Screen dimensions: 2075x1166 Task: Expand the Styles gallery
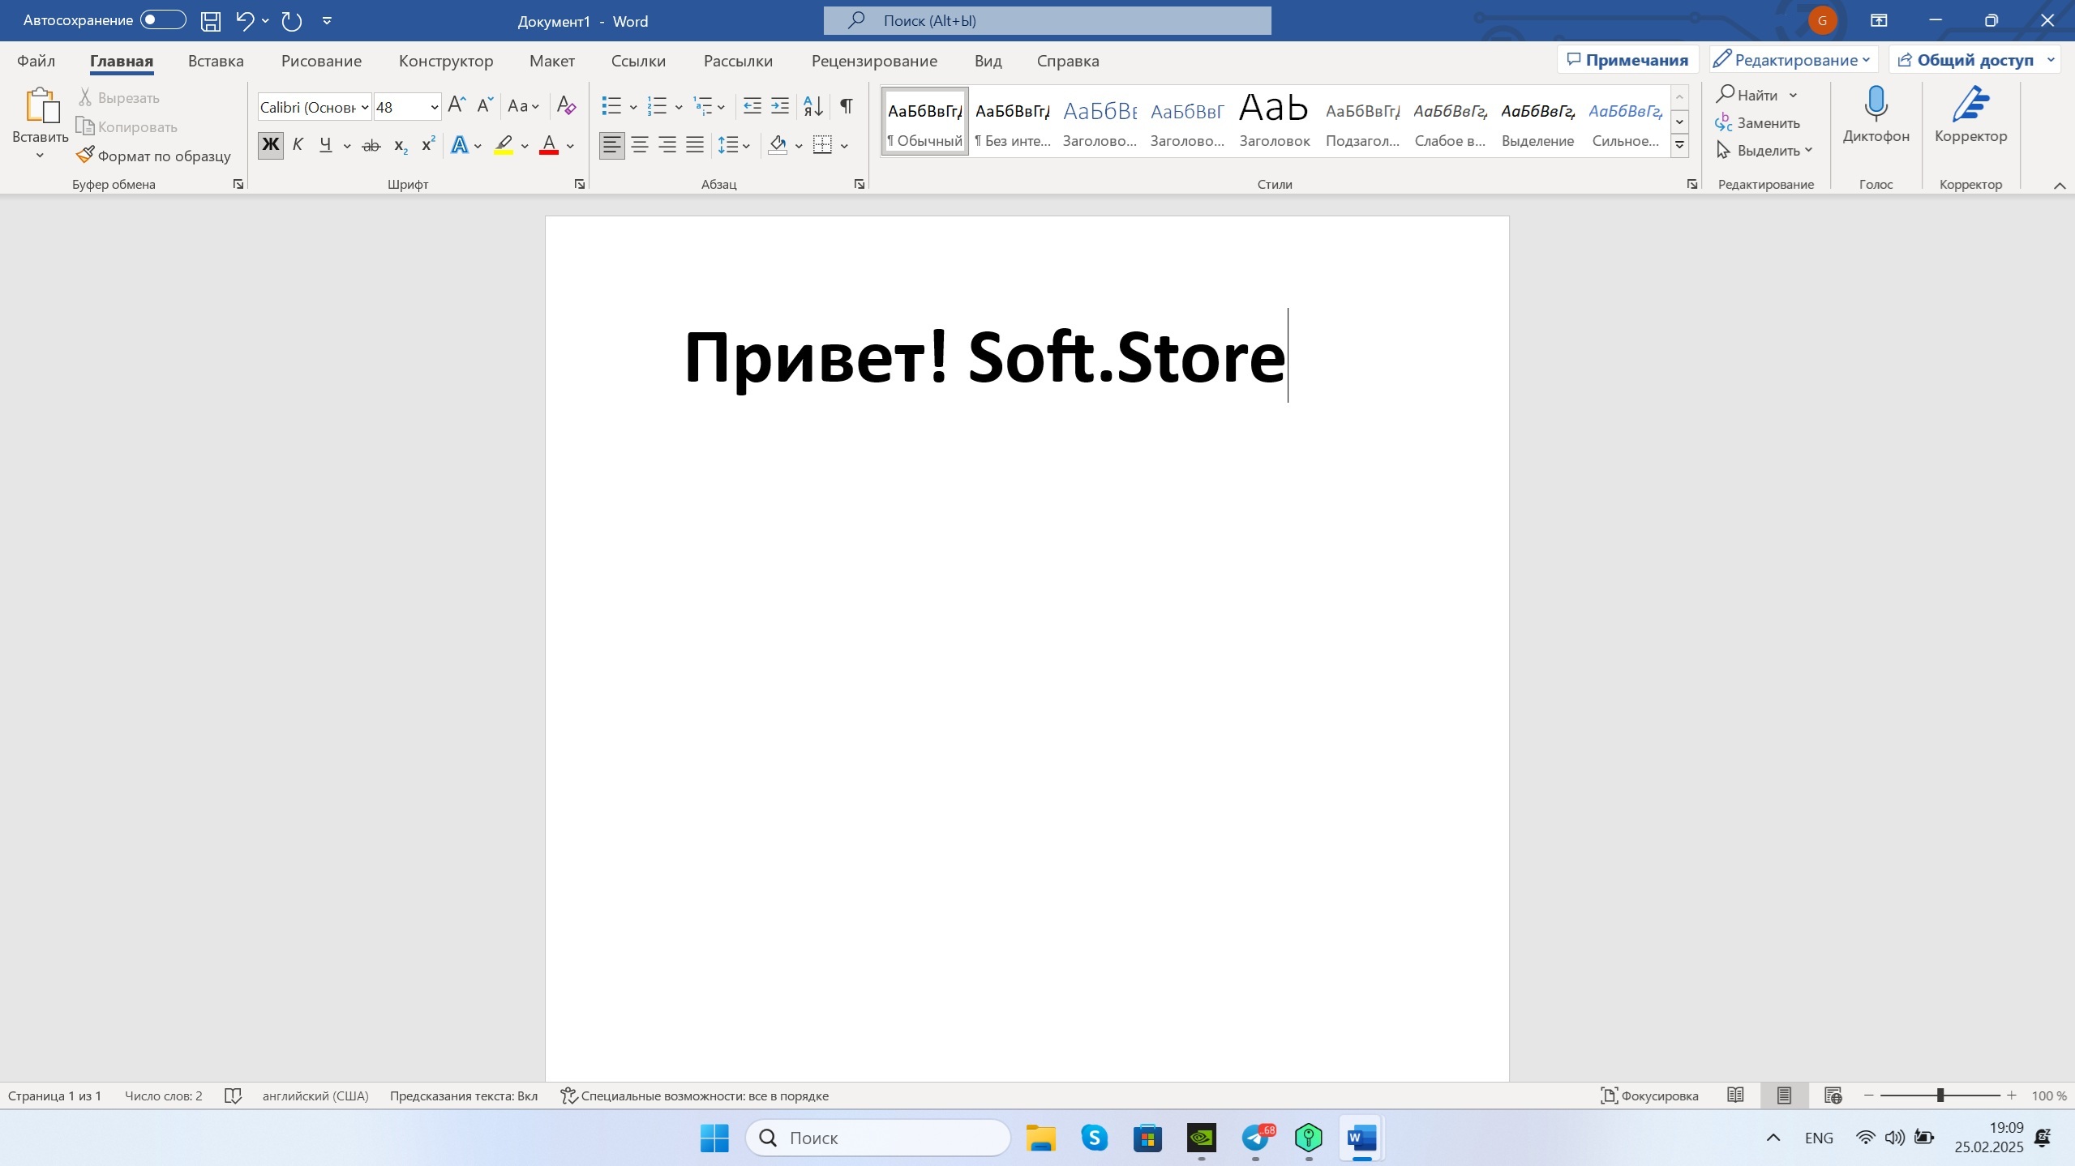(1680, 146)
